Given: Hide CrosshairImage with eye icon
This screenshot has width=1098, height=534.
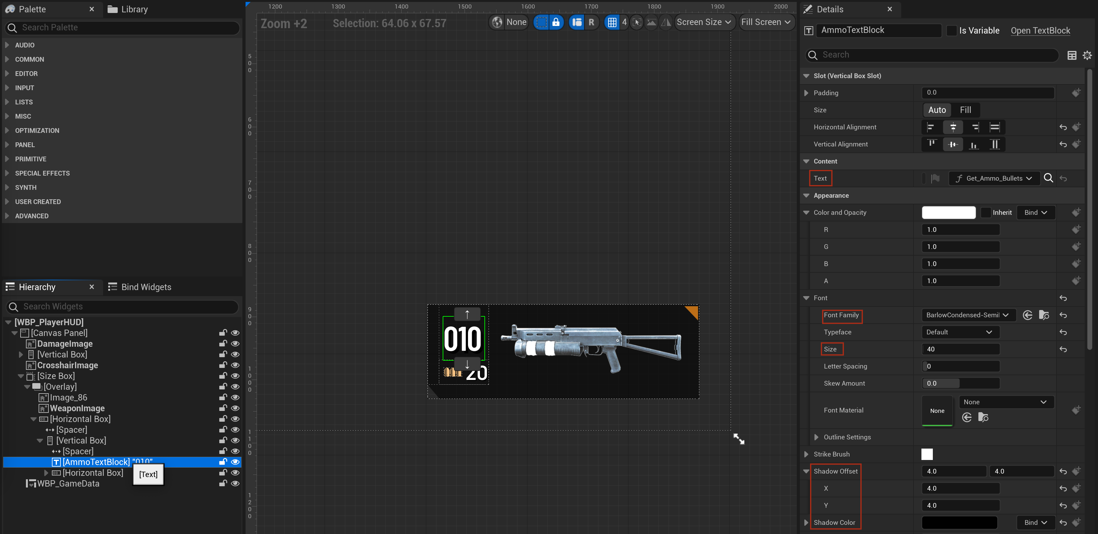Looking at the screenshot, I should pyautogui.click(x=235, y=365).
